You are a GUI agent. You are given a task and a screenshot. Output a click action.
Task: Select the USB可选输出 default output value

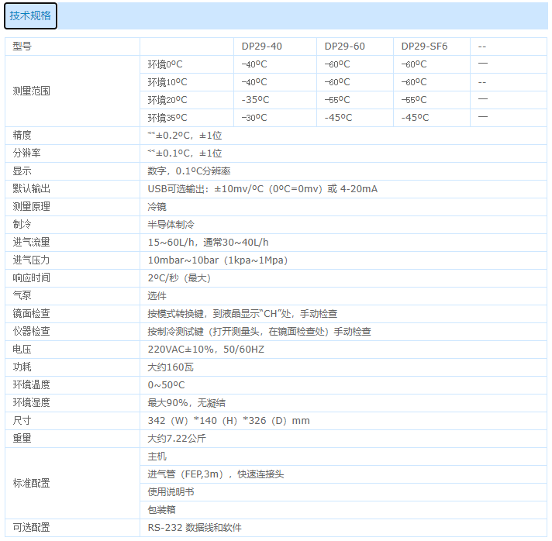[262, 189]
